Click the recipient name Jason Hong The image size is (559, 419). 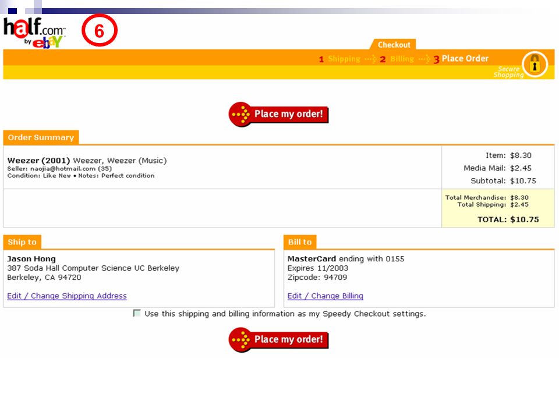31,258
